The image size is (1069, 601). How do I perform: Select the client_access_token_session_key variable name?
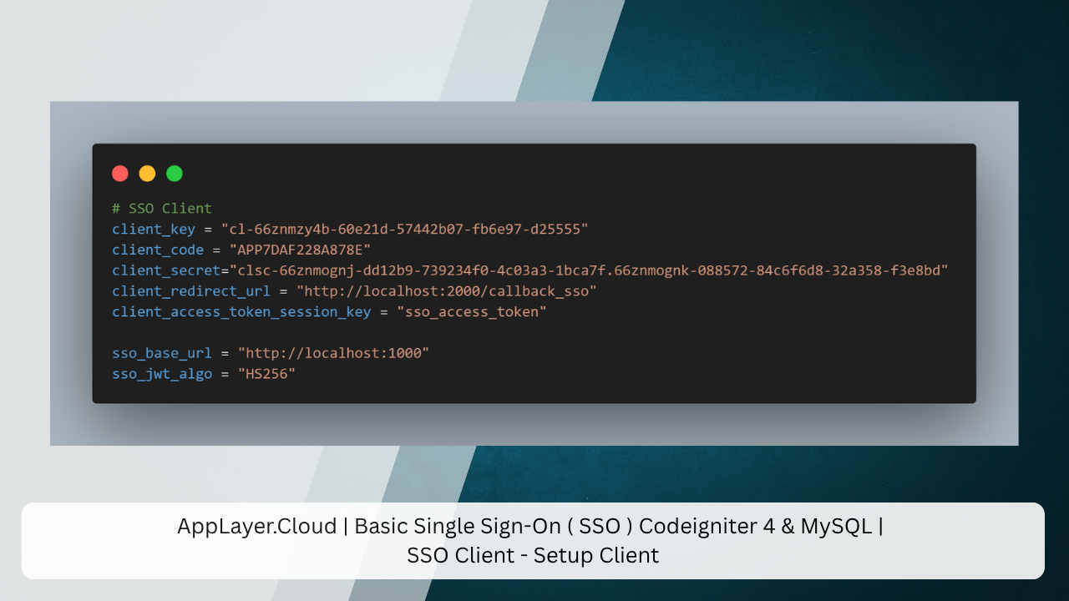(241, 312)
